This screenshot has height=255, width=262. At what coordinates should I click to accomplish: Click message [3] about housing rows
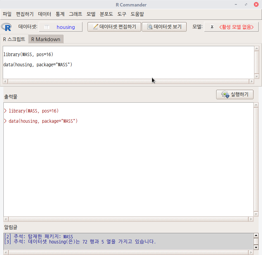click(x=80, y=242)
